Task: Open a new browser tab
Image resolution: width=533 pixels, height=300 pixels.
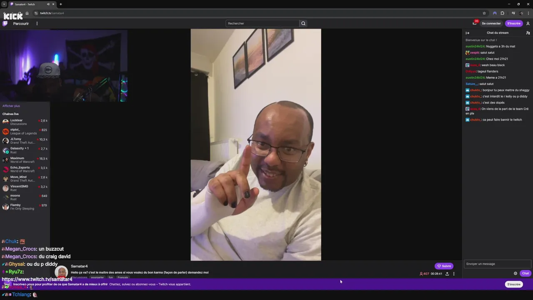Action: (x=61, y=4)
